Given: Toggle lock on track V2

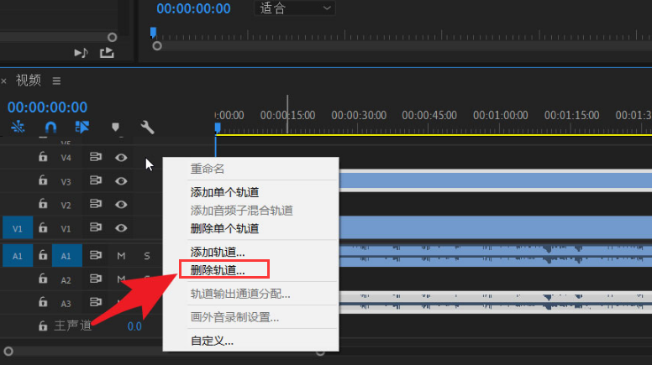Looking at the screenshot, I should pyautogui.click(x=43, y=204).
